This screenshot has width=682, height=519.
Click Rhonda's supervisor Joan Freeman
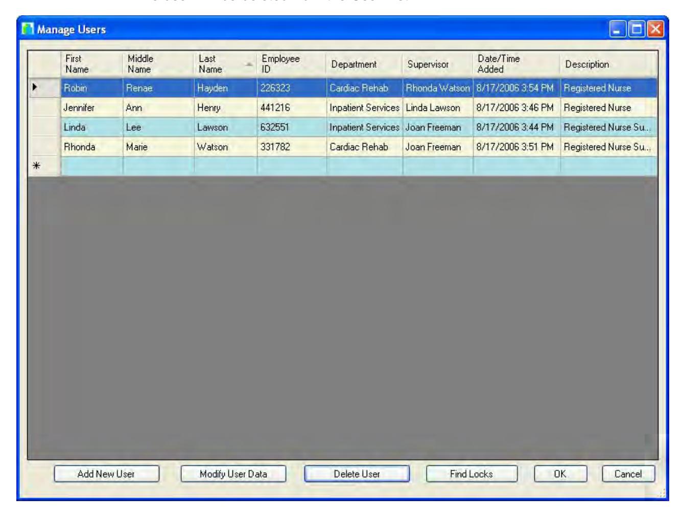(438, 147)
